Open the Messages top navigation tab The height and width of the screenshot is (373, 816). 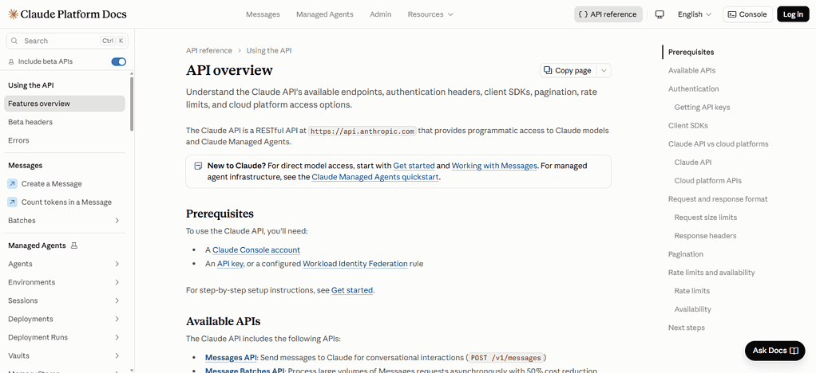pyautogui.click(x=263, y=14)
